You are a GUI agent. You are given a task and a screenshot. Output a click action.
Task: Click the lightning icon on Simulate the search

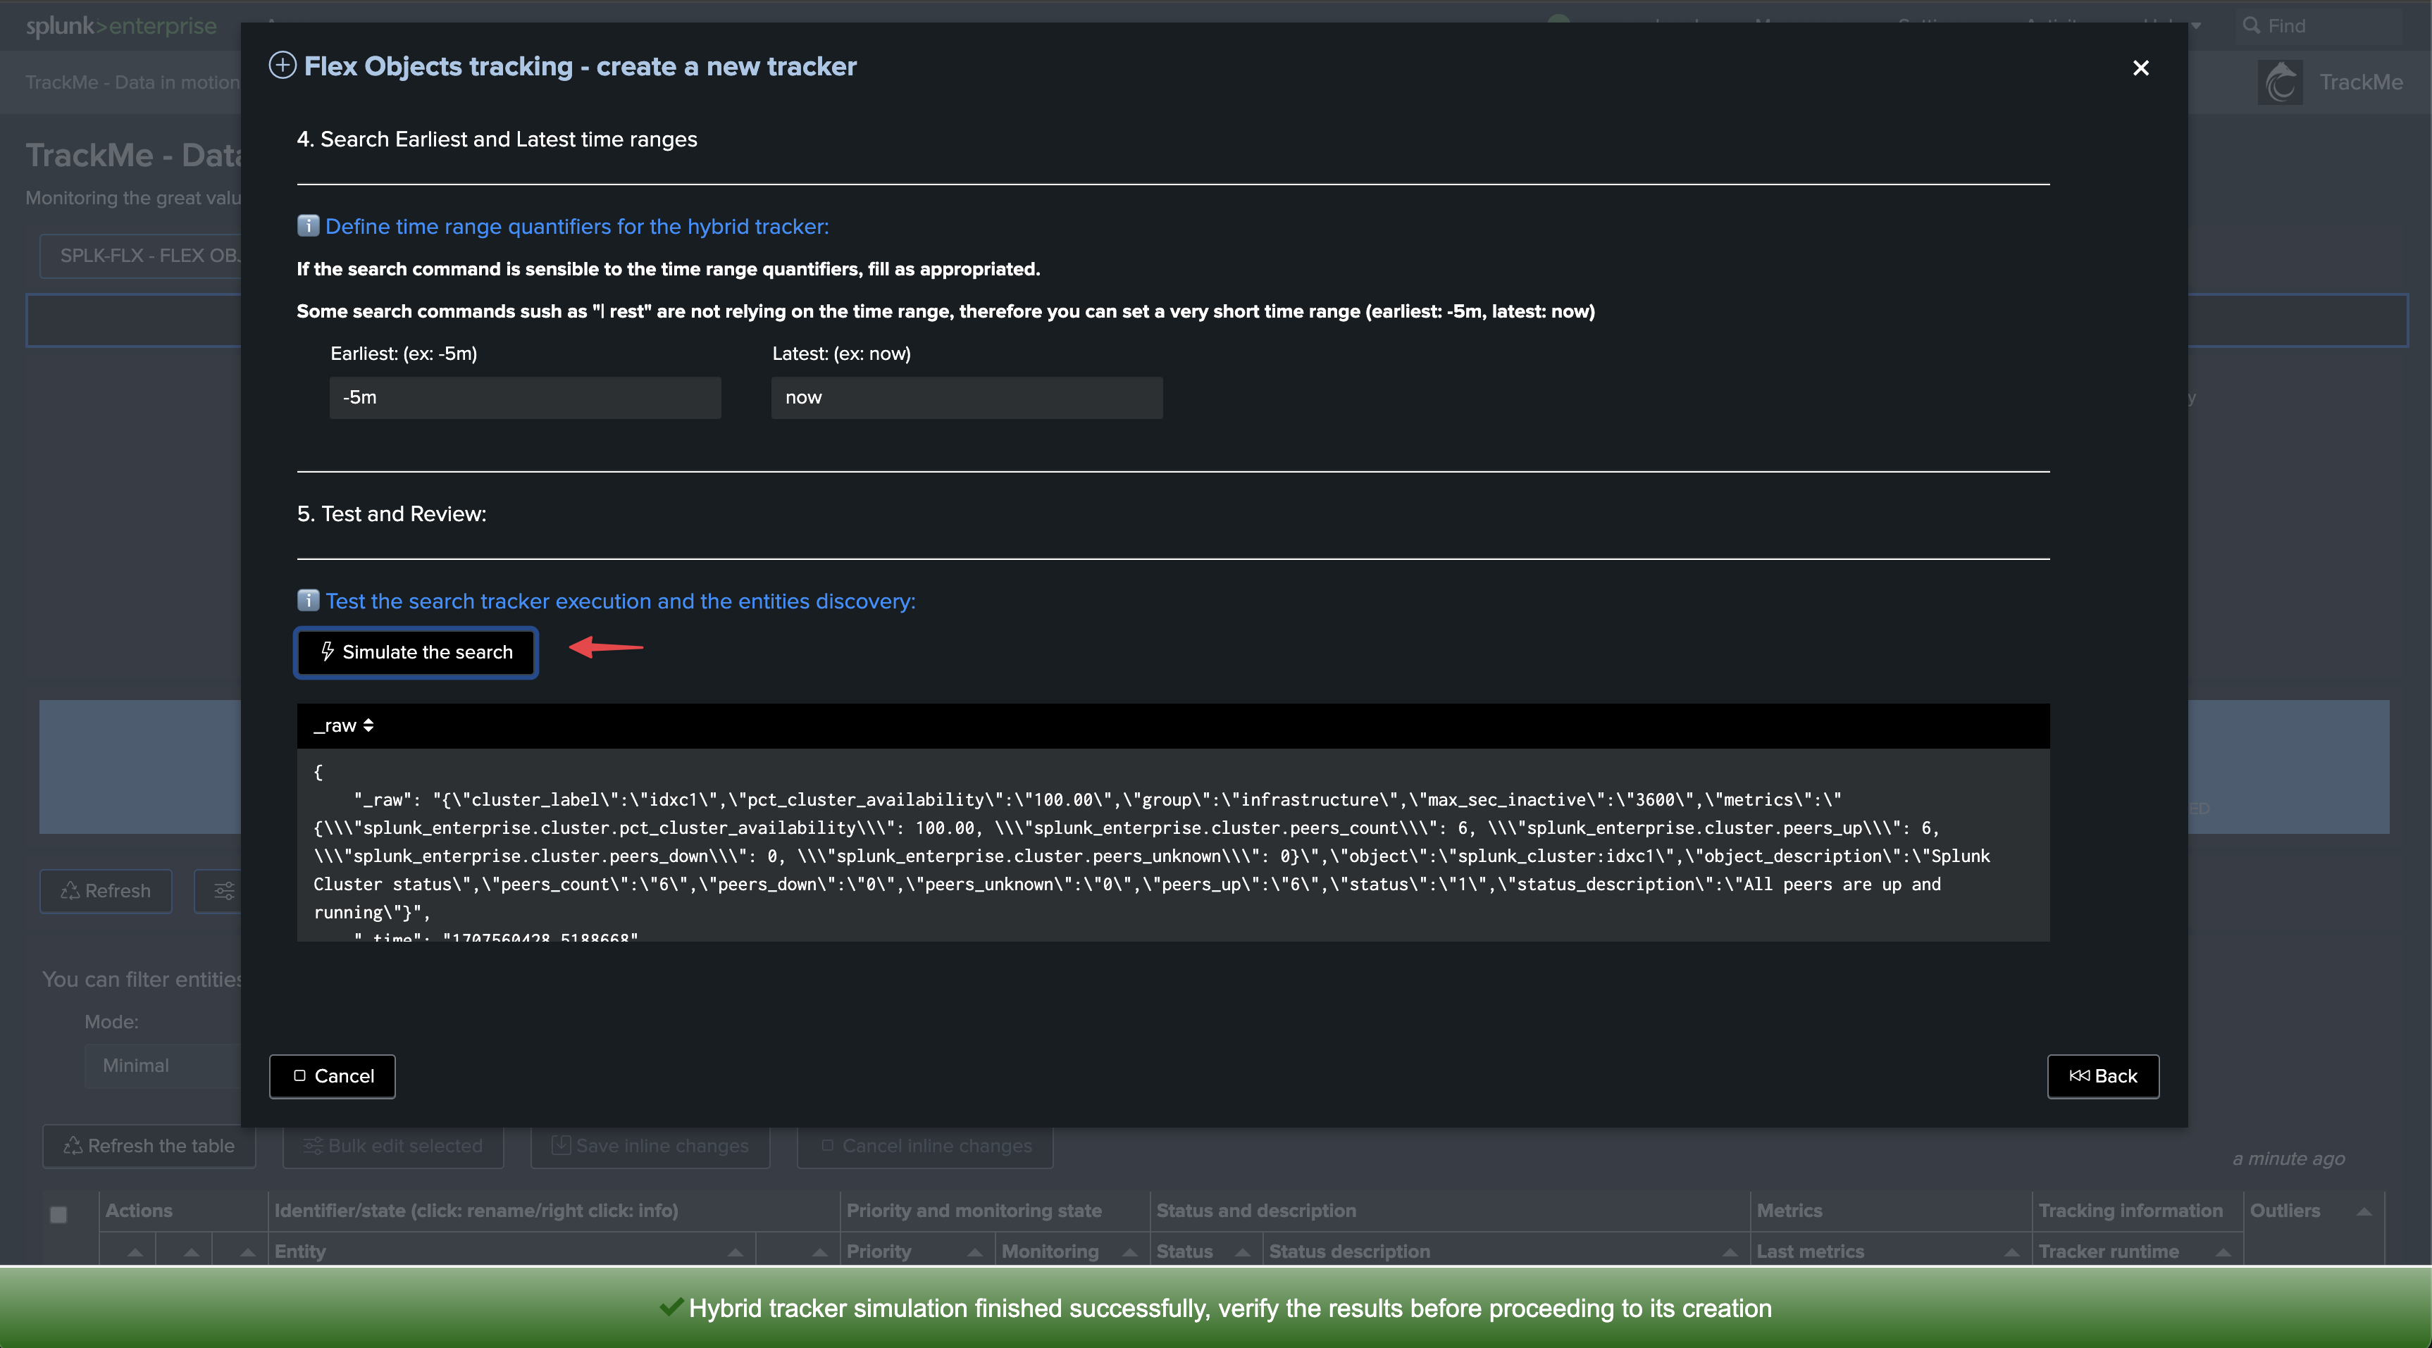tap(327, 651)
